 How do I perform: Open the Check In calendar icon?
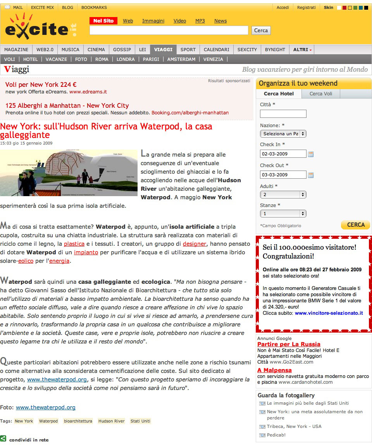coord(311,154)
